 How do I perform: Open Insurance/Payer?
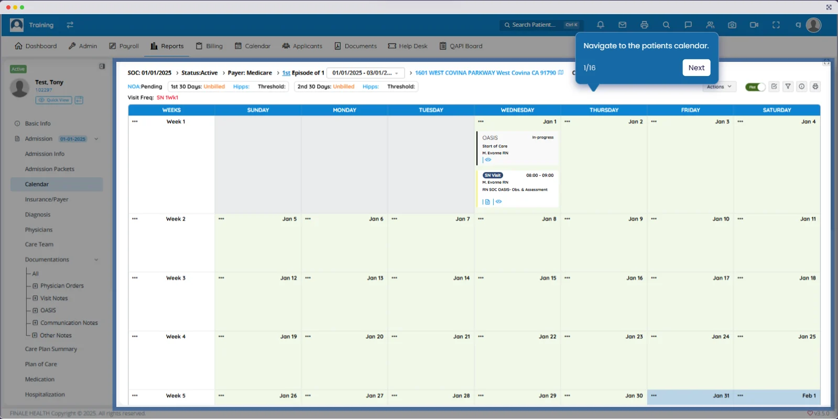tap(47, 200)
